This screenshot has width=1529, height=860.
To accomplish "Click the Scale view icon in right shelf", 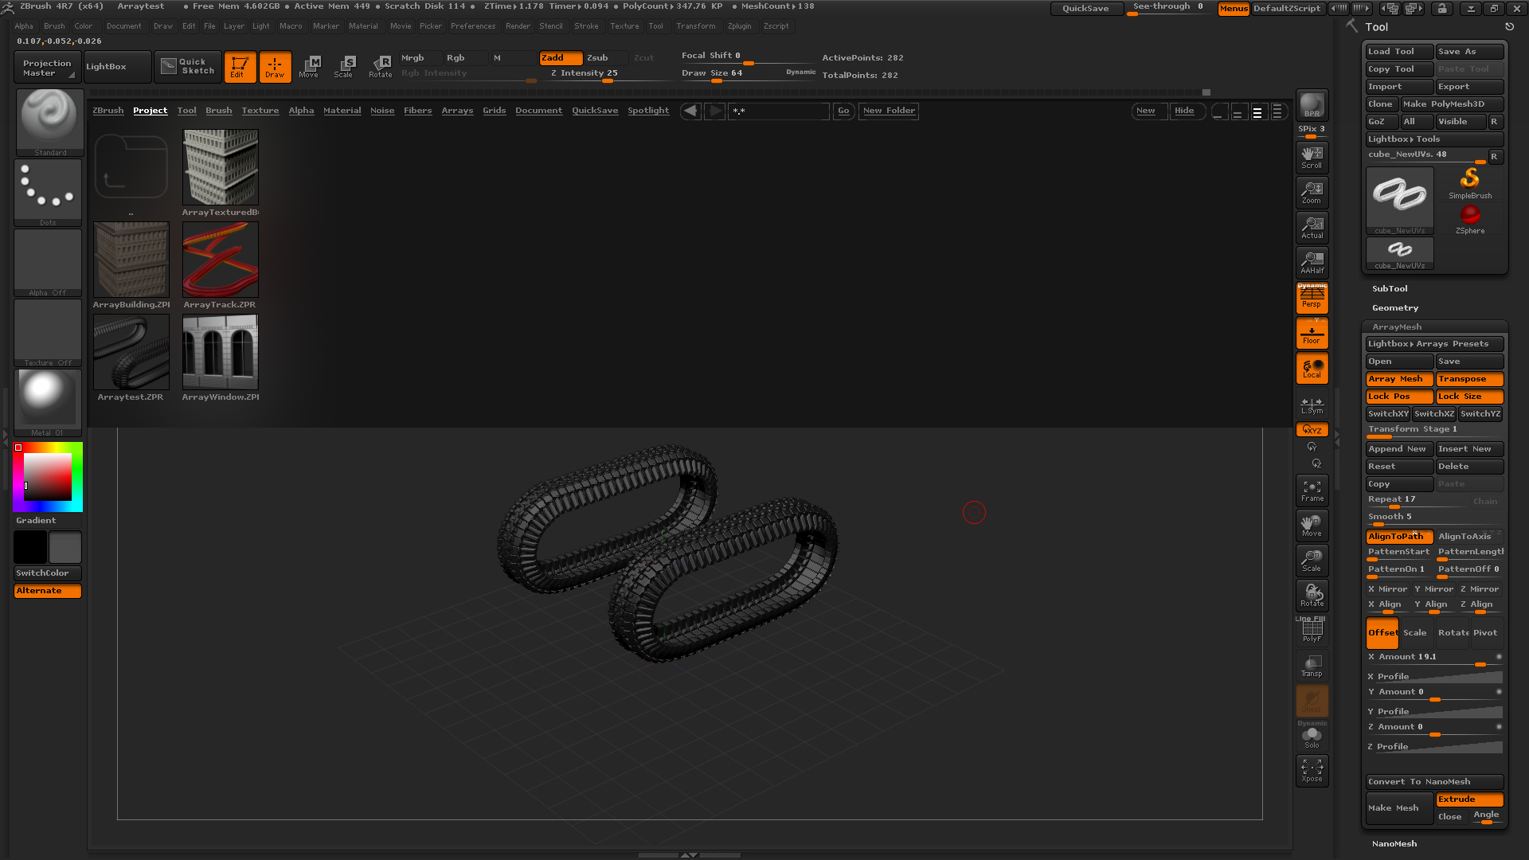I will [1312, 561].
